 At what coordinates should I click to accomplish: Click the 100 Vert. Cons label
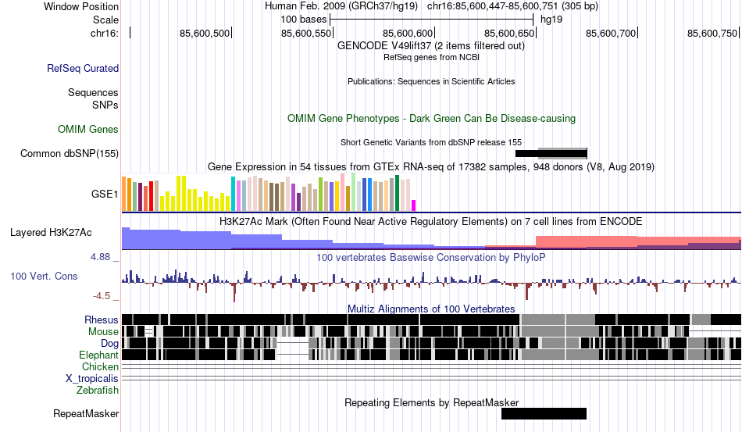coord(44,276)
